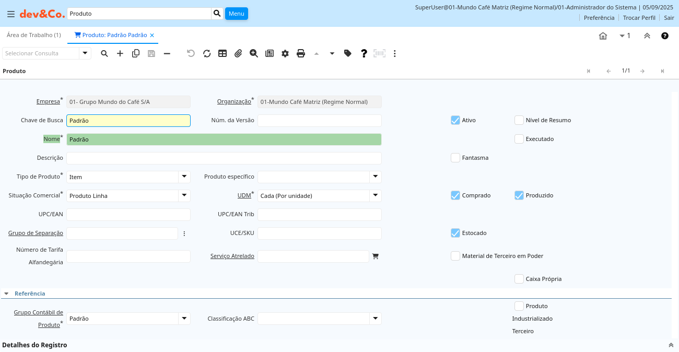Screen dimensions: 679x352
Task: Expand the UDM dropdown list
Action: pos(376,196)
